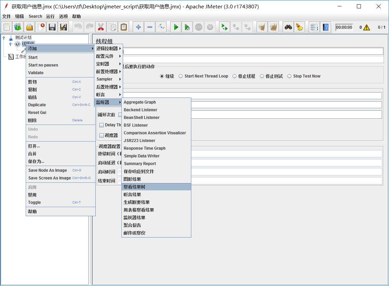This screenshot has height=286, width=389.
Task: Save the test plan with the floppy disk icon
Action: [x=52, y=27]
